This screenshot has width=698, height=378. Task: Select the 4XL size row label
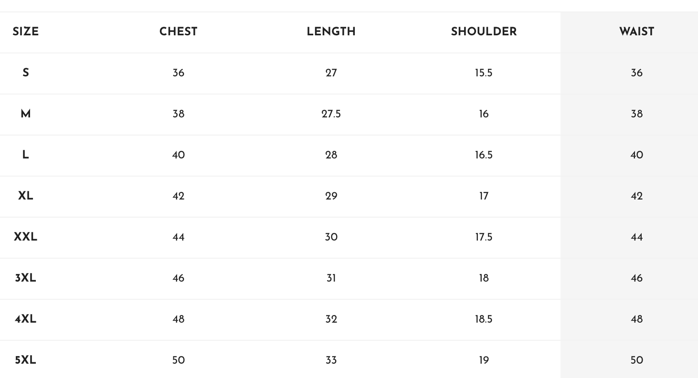point(26,319)
